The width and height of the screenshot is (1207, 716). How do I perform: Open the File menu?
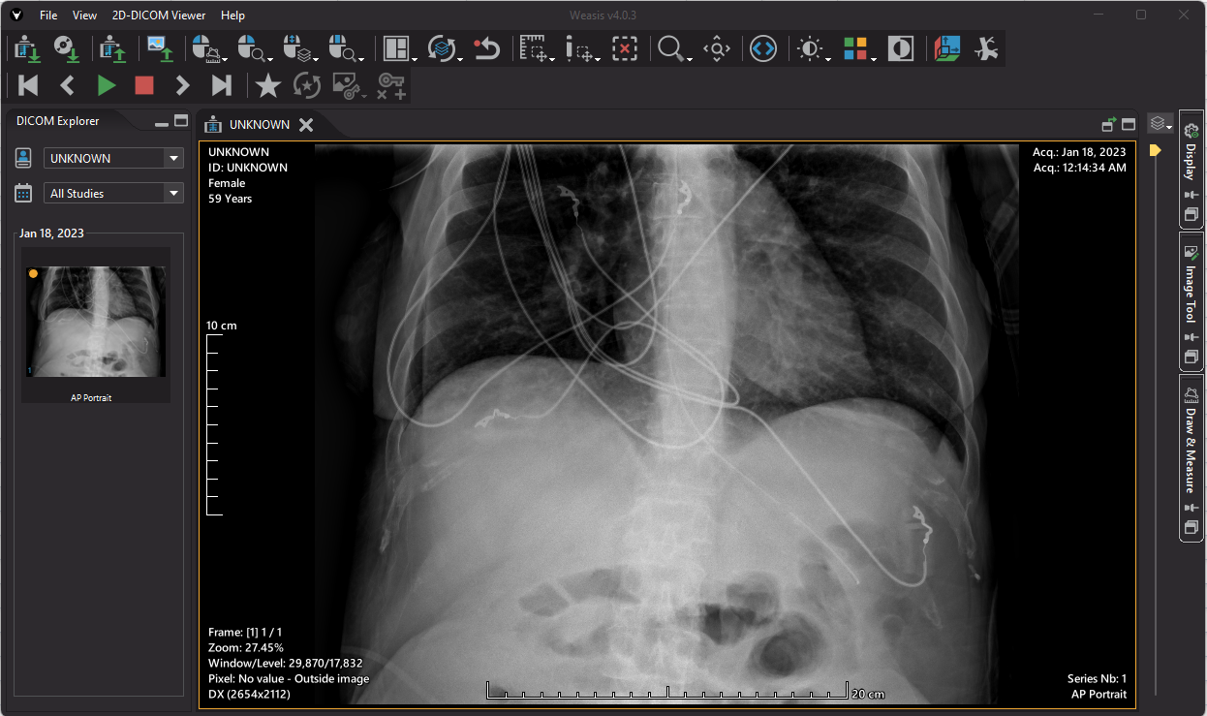coord(48,16)
